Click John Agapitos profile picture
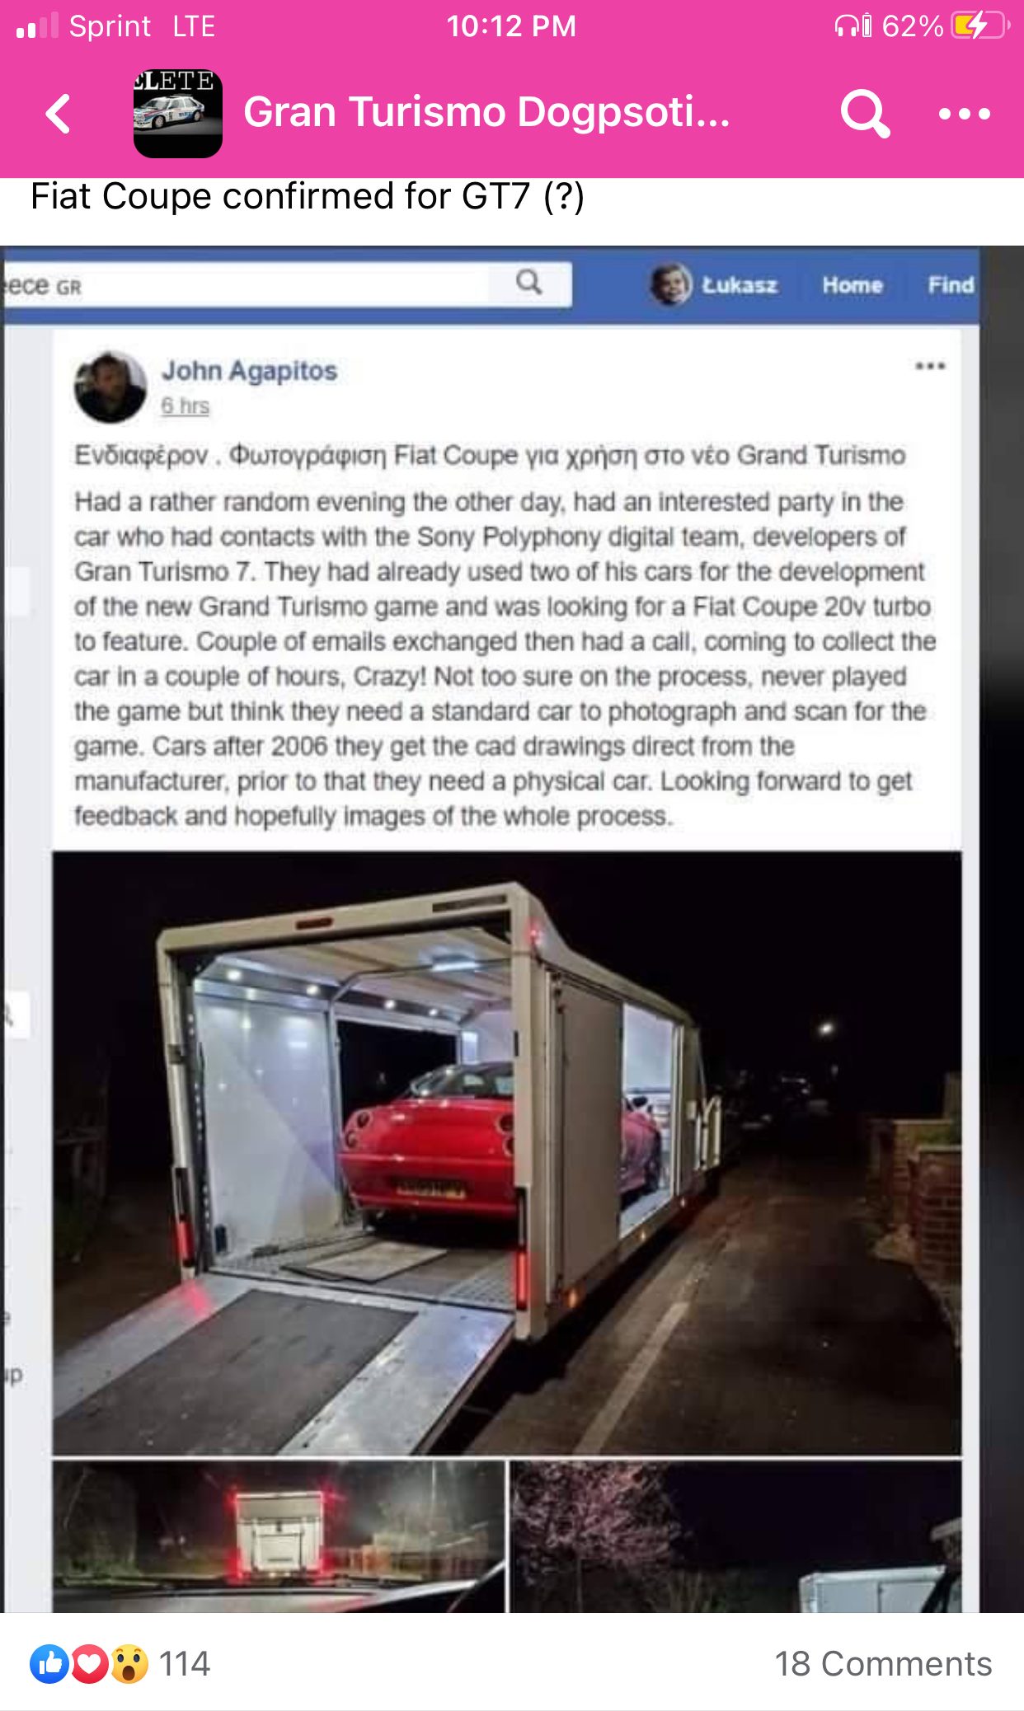 pos(110,387)
